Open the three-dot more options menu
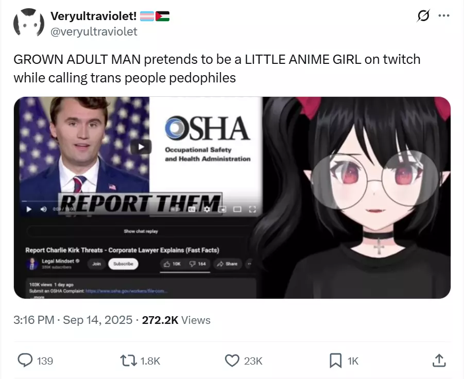Screen dimensions: 464x379 click(x=444, y=15)
